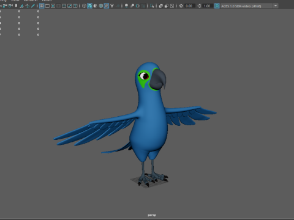
Task: Toggle Multisample Anti-aliasing icon
Action: [138, 6]
